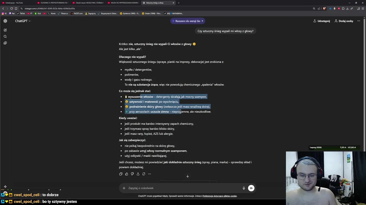Click the 'Jak się zabezpieczyć:' heading
The width and height of the screenshot is (366, 205).
tap(132, 140)
